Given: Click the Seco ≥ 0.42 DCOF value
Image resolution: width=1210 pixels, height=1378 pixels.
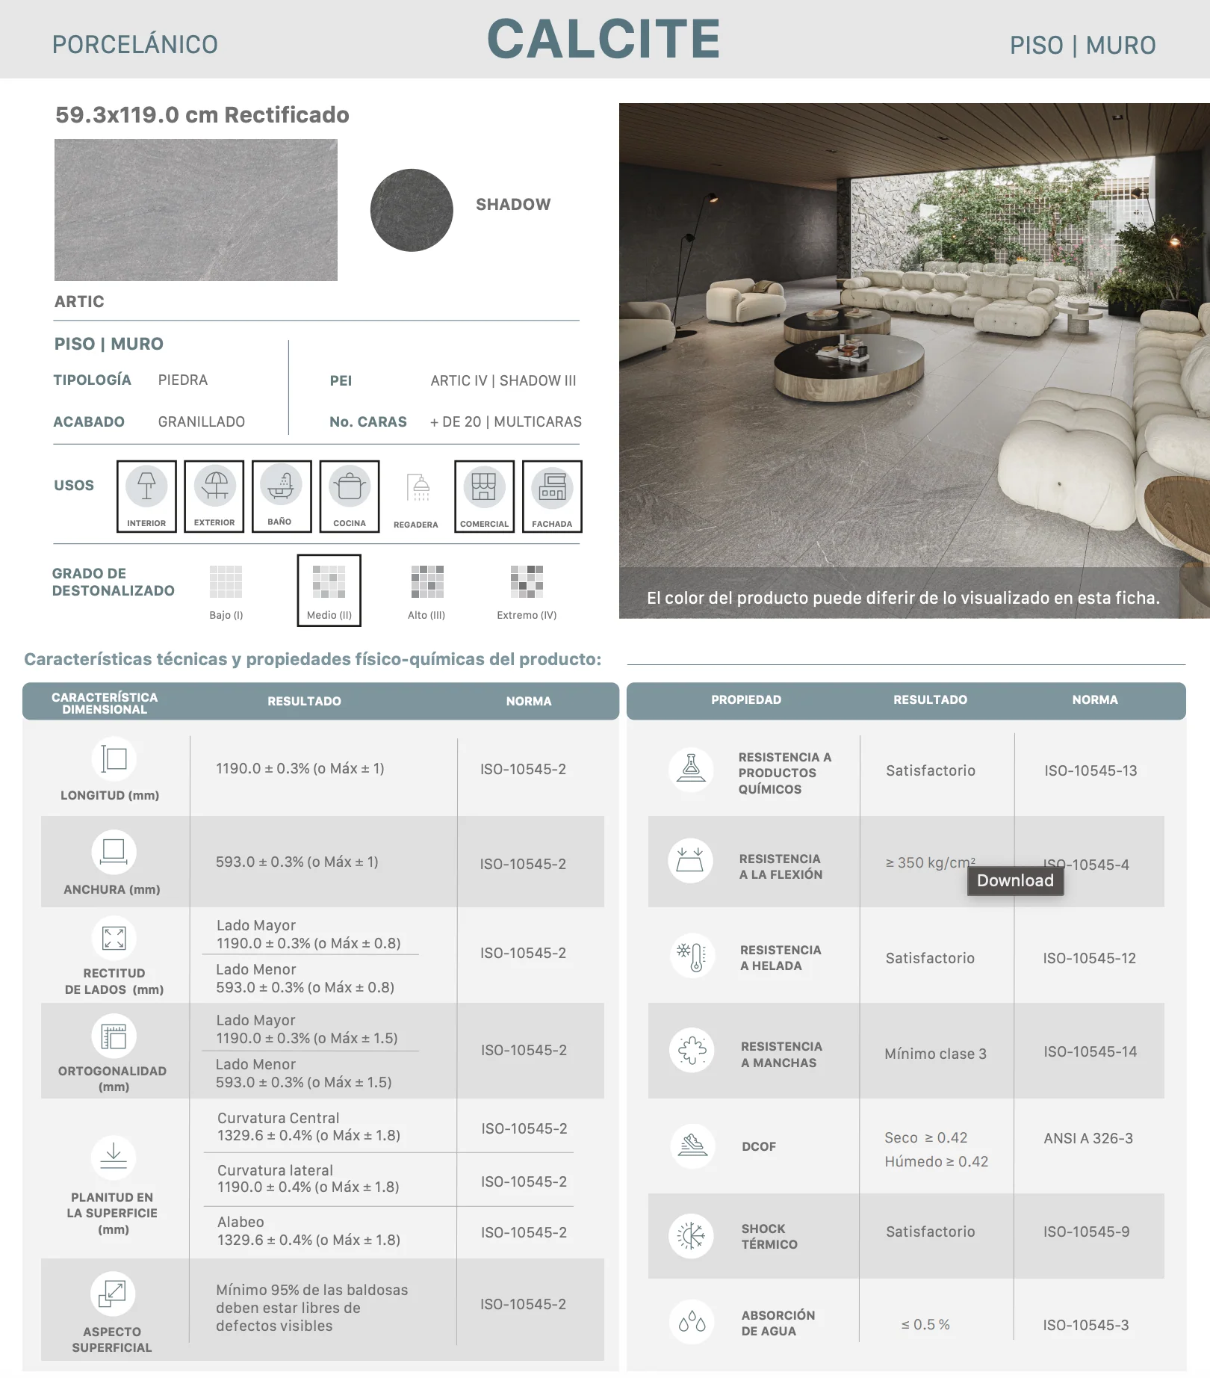Looking at the screenshot, I should [x=926, y=1137].
